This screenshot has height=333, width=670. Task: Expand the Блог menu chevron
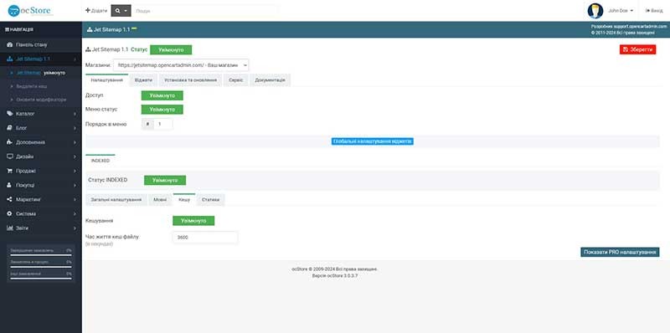point(75,128)
